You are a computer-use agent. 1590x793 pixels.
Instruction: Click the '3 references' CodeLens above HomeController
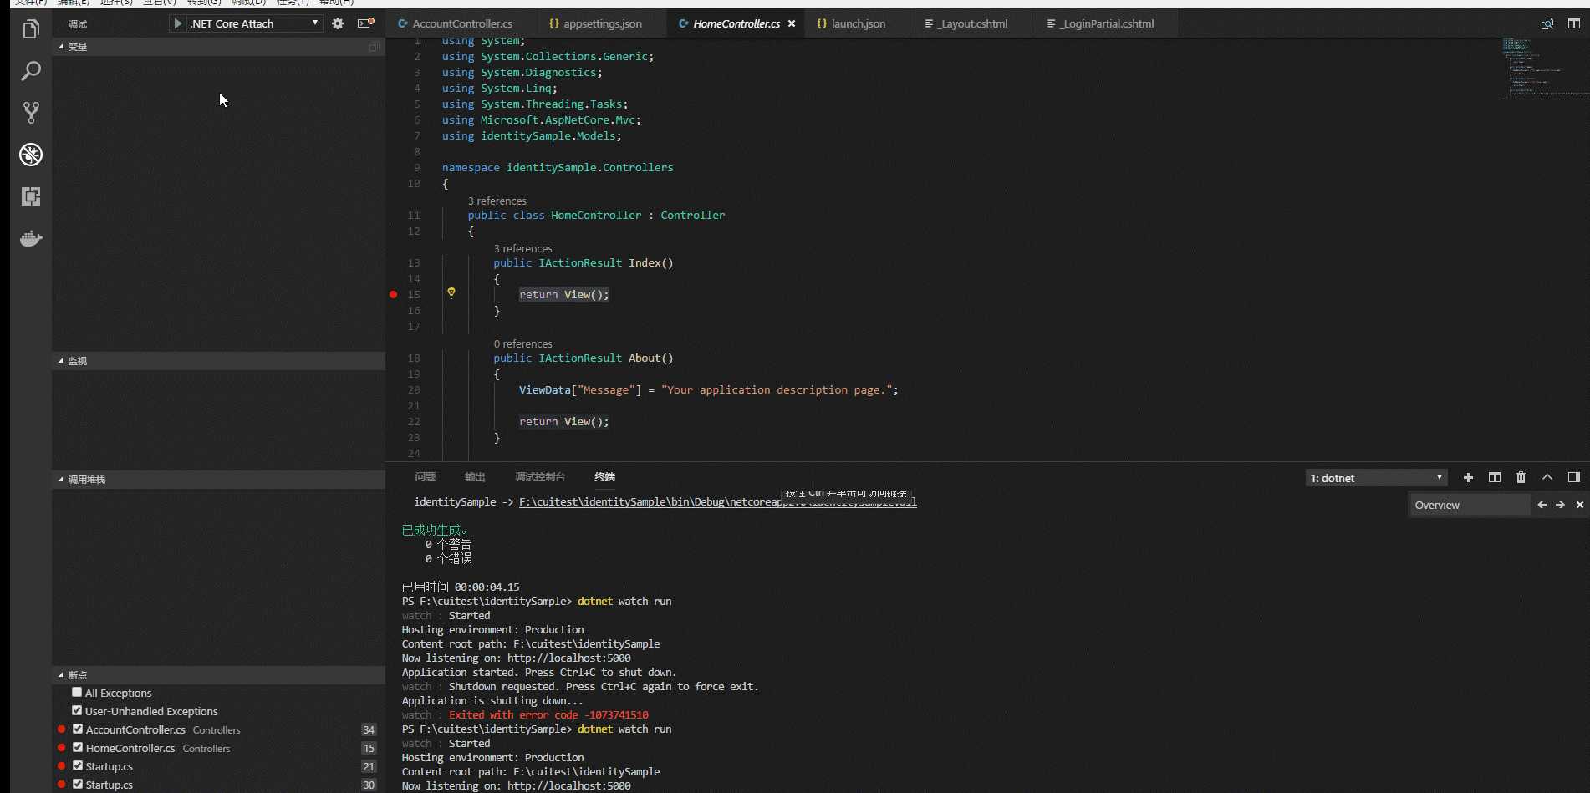point(497,201)
